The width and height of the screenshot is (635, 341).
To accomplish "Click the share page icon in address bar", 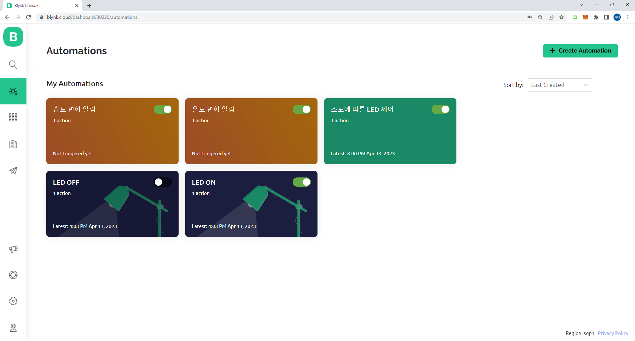I will [551, 17].
